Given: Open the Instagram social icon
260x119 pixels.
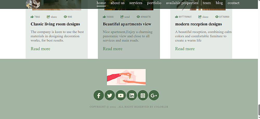Looking at the screenshot, I should pos(143,95).
